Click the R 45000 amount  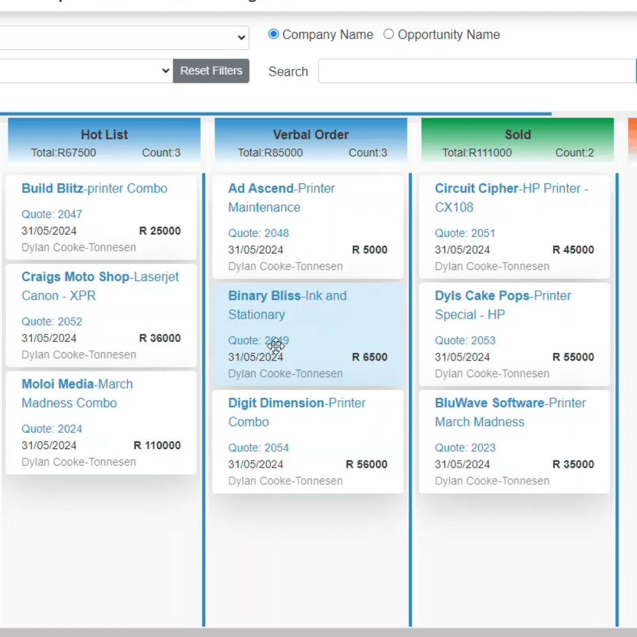coord(573,250)
